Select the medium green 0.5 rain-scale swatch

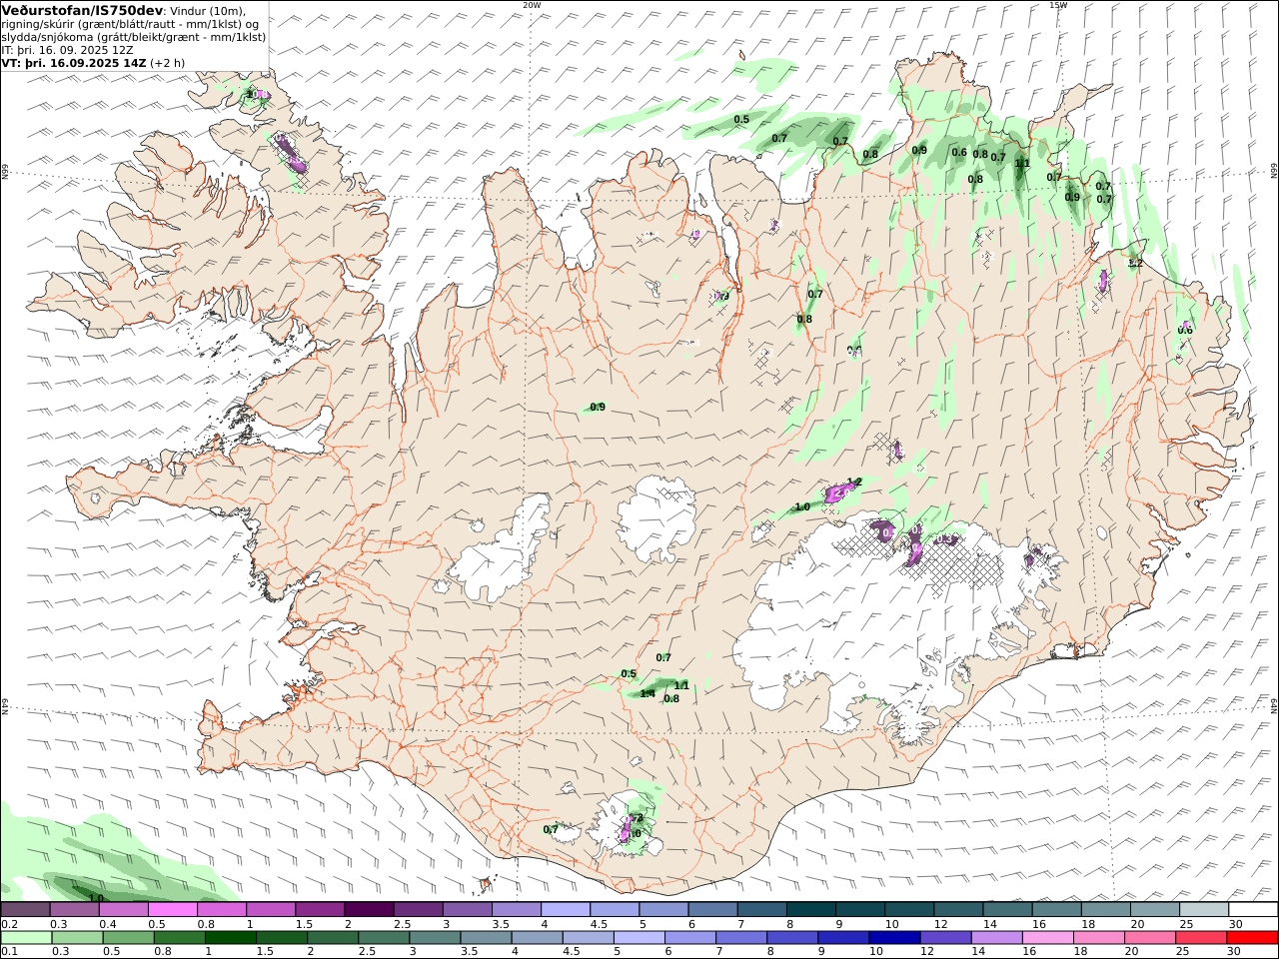tap(129, 938)
